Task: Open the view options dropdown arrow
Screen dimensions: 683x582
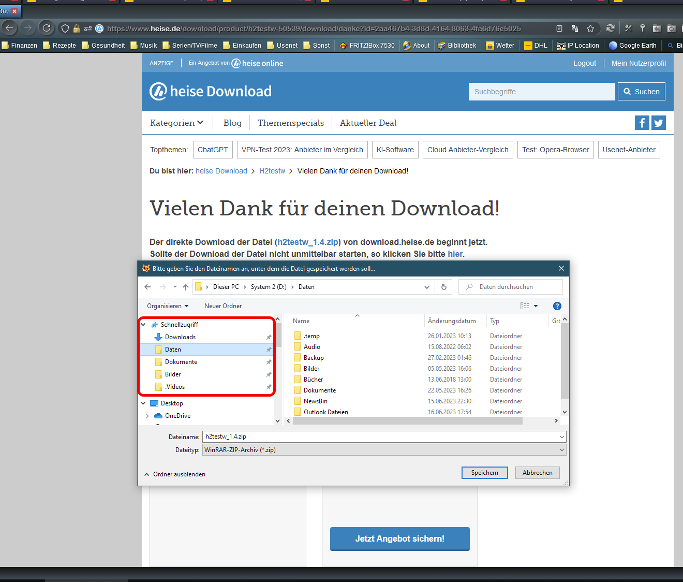Action: 536,306
